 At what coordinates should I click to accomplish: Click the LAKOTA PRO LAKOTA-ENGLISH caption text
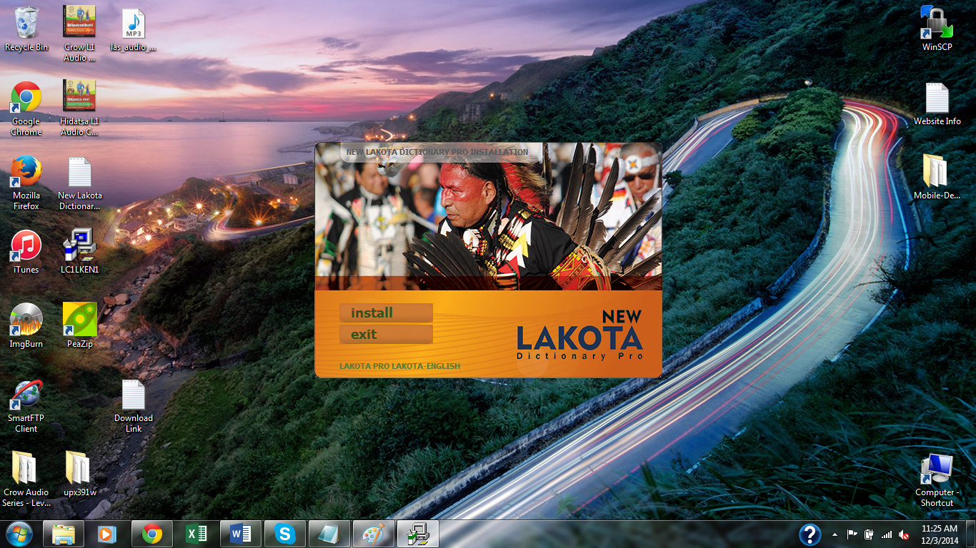[x=400, y=366]
